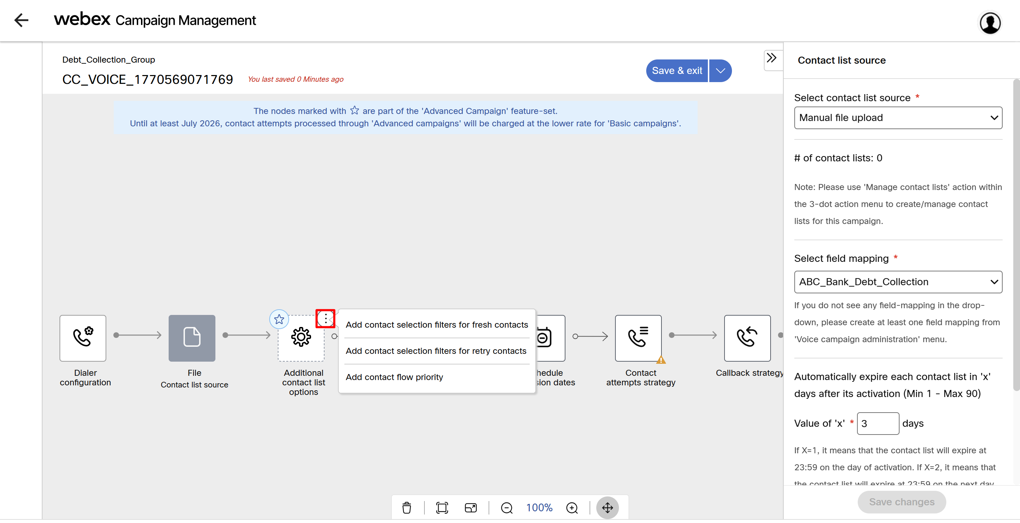1020x523 pixels.
Task: Choose Add contact flow priority
Action: coord(394,377)
